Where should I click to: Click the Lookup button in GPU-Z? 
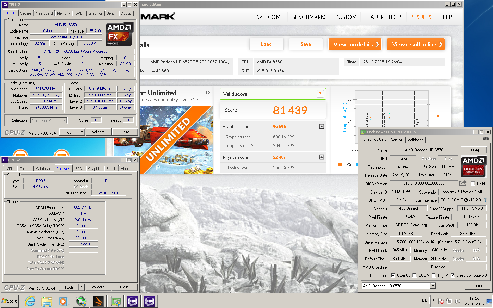click(x=474, y=150)
